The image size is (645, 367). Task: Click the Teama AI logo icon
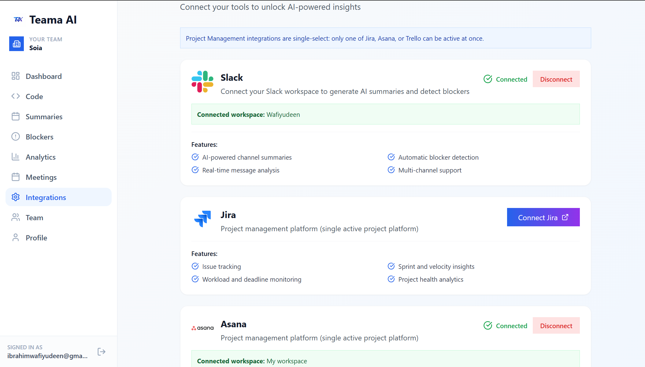click(18, 20)
